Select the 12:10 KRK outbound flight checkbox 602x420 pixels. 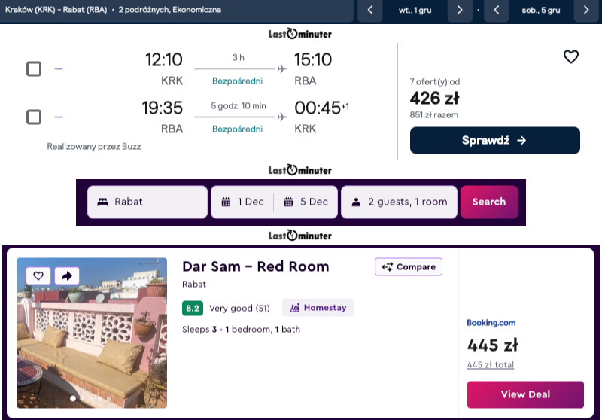point(34,68)
